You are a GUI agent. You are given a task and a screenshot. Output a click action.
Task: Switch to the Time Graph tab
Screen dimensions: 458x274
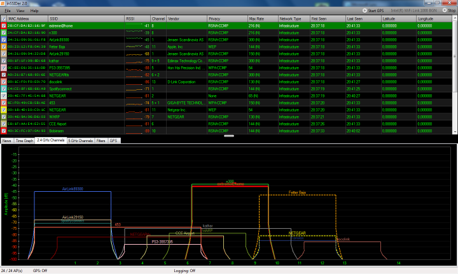click(24, 141)
